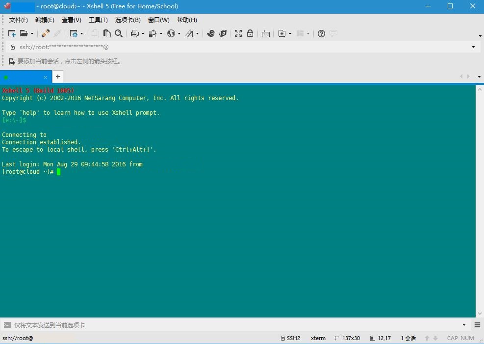The height and width of the screenshot is (344, 484).
Task: Click the New Session toolbar icon
Action: (12, 33)
